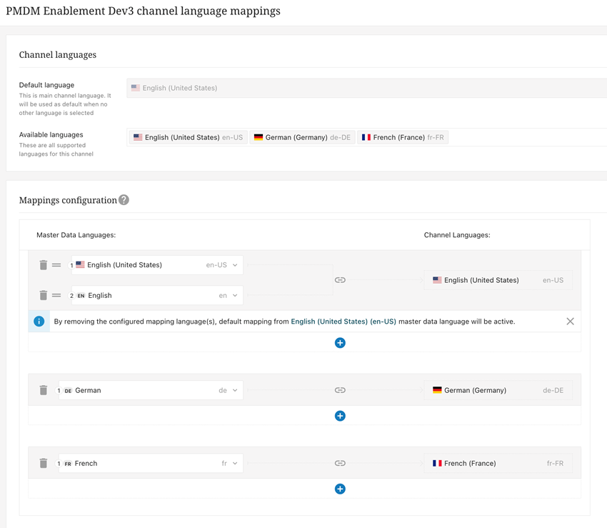Select German (Germany) de-DE available language tag

[302, 137]
